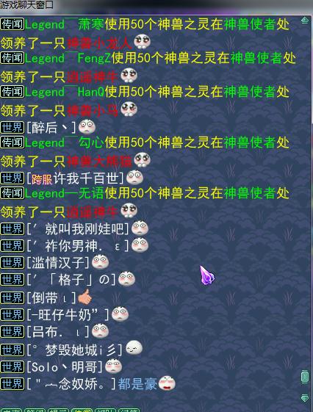This screenshot has height=412, width=313.
Task: Click the scroll-to-top arrow of chat window
Action: tap(305, 21)
